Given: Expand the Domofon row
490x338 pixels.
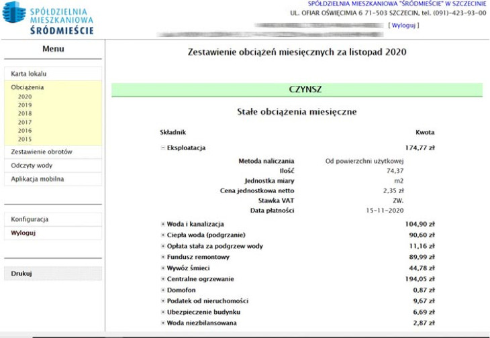Looking at the screenshot, I should (x=162, y=290).
